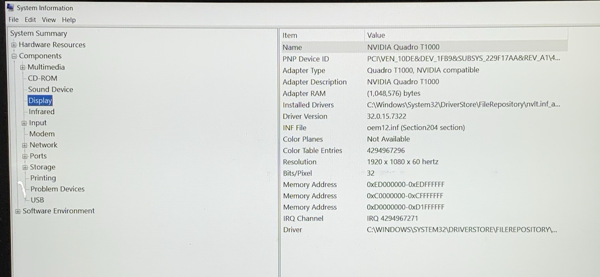This screenshot has height=277, width=600.
Task: Click the Quadro T1000, NVIDIA compatible value
Action: [x=423, y=70]
